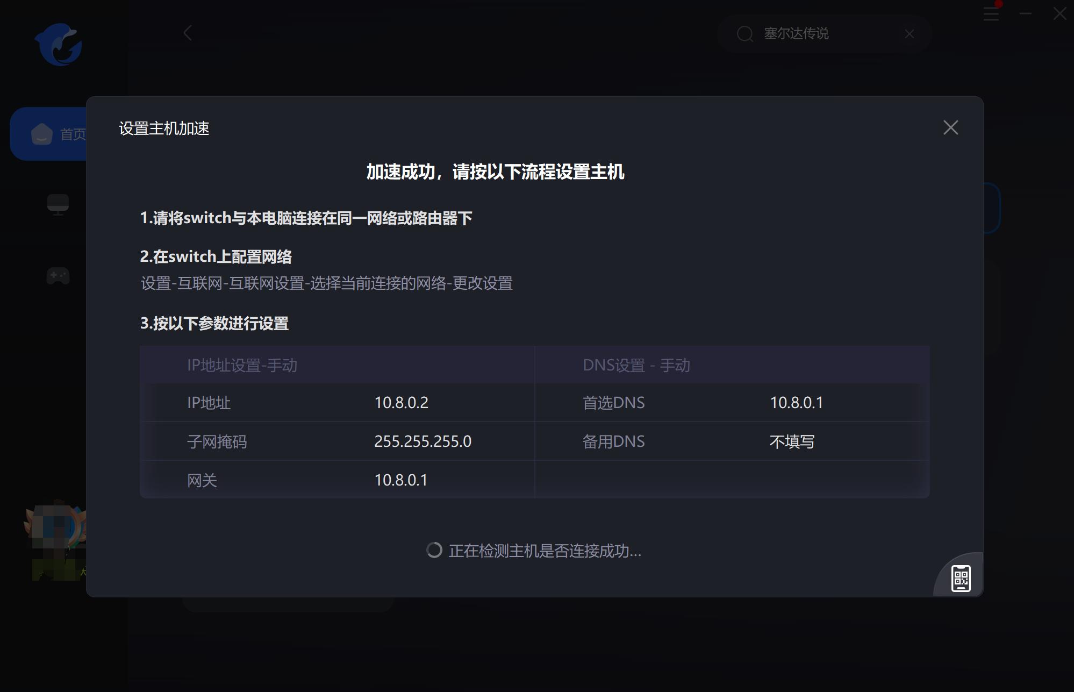Click the IP地址 value 10.8.0.2
1074x692 pixels.
point(402,403)
